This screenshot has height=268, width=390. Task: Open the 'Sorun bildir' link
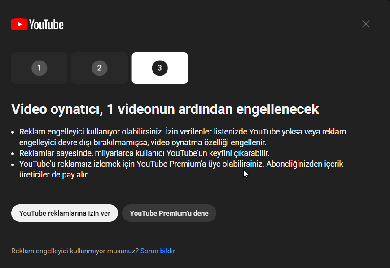click(158, 251)
